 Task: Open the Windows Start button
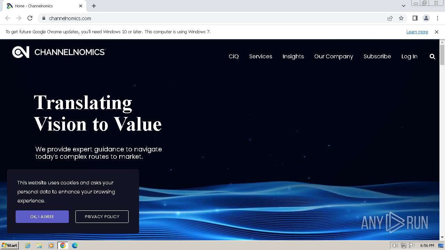click(9, 245)
